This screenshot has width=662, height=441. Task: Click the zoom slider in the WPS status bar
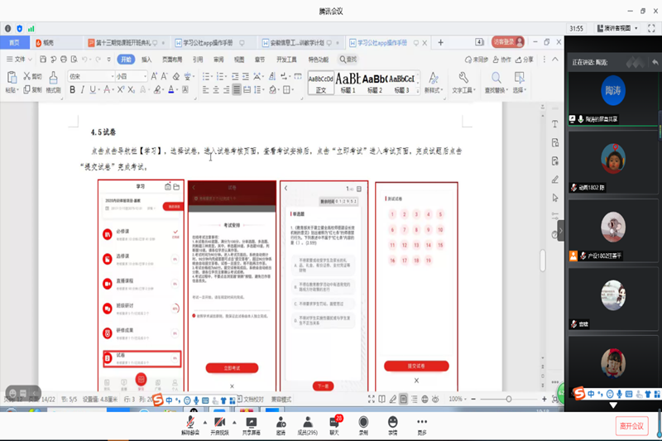[x=509, y=400]
